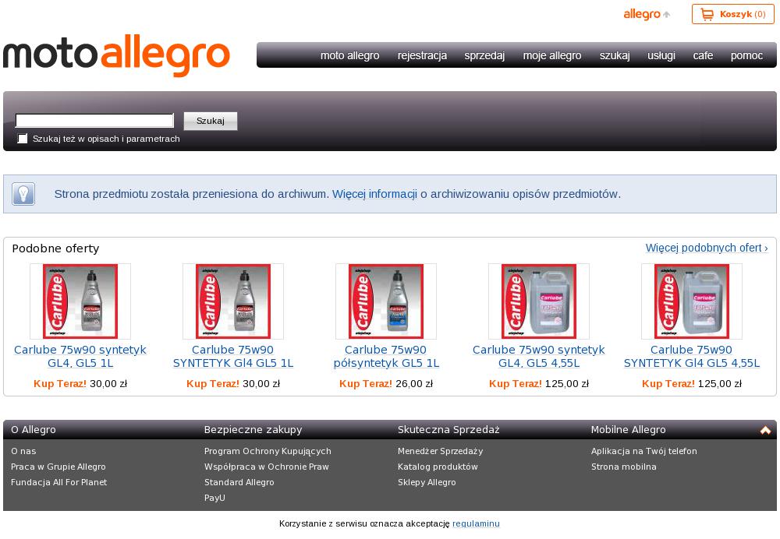Image resolution: width=780 pixels, height=539 pixels.
Task: Open the moje allegro menu item
Action: (x=552, y=55)
